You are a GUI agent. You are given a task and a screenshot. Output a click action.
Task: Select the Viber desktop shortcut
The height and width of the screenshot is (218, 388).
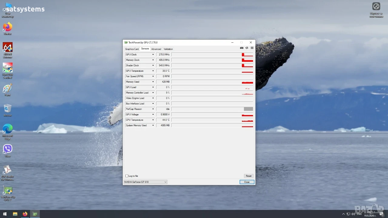(8, 151)
